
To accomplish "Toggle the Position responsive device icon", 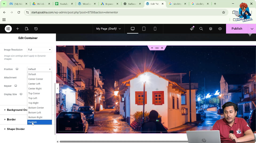I will pos(17,69).
